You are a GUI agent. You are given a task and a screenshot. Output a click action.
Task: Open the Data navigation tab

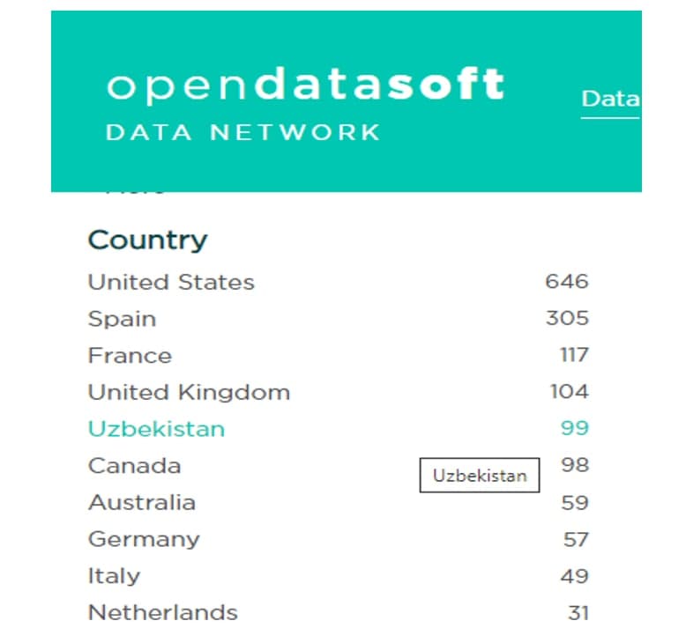(x=610, y=100)
